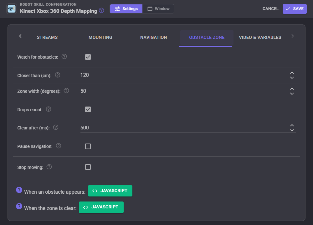Select the Obstacle Zone tab
The height and width of the screenshot is (225, 313).
click(207, 37)
